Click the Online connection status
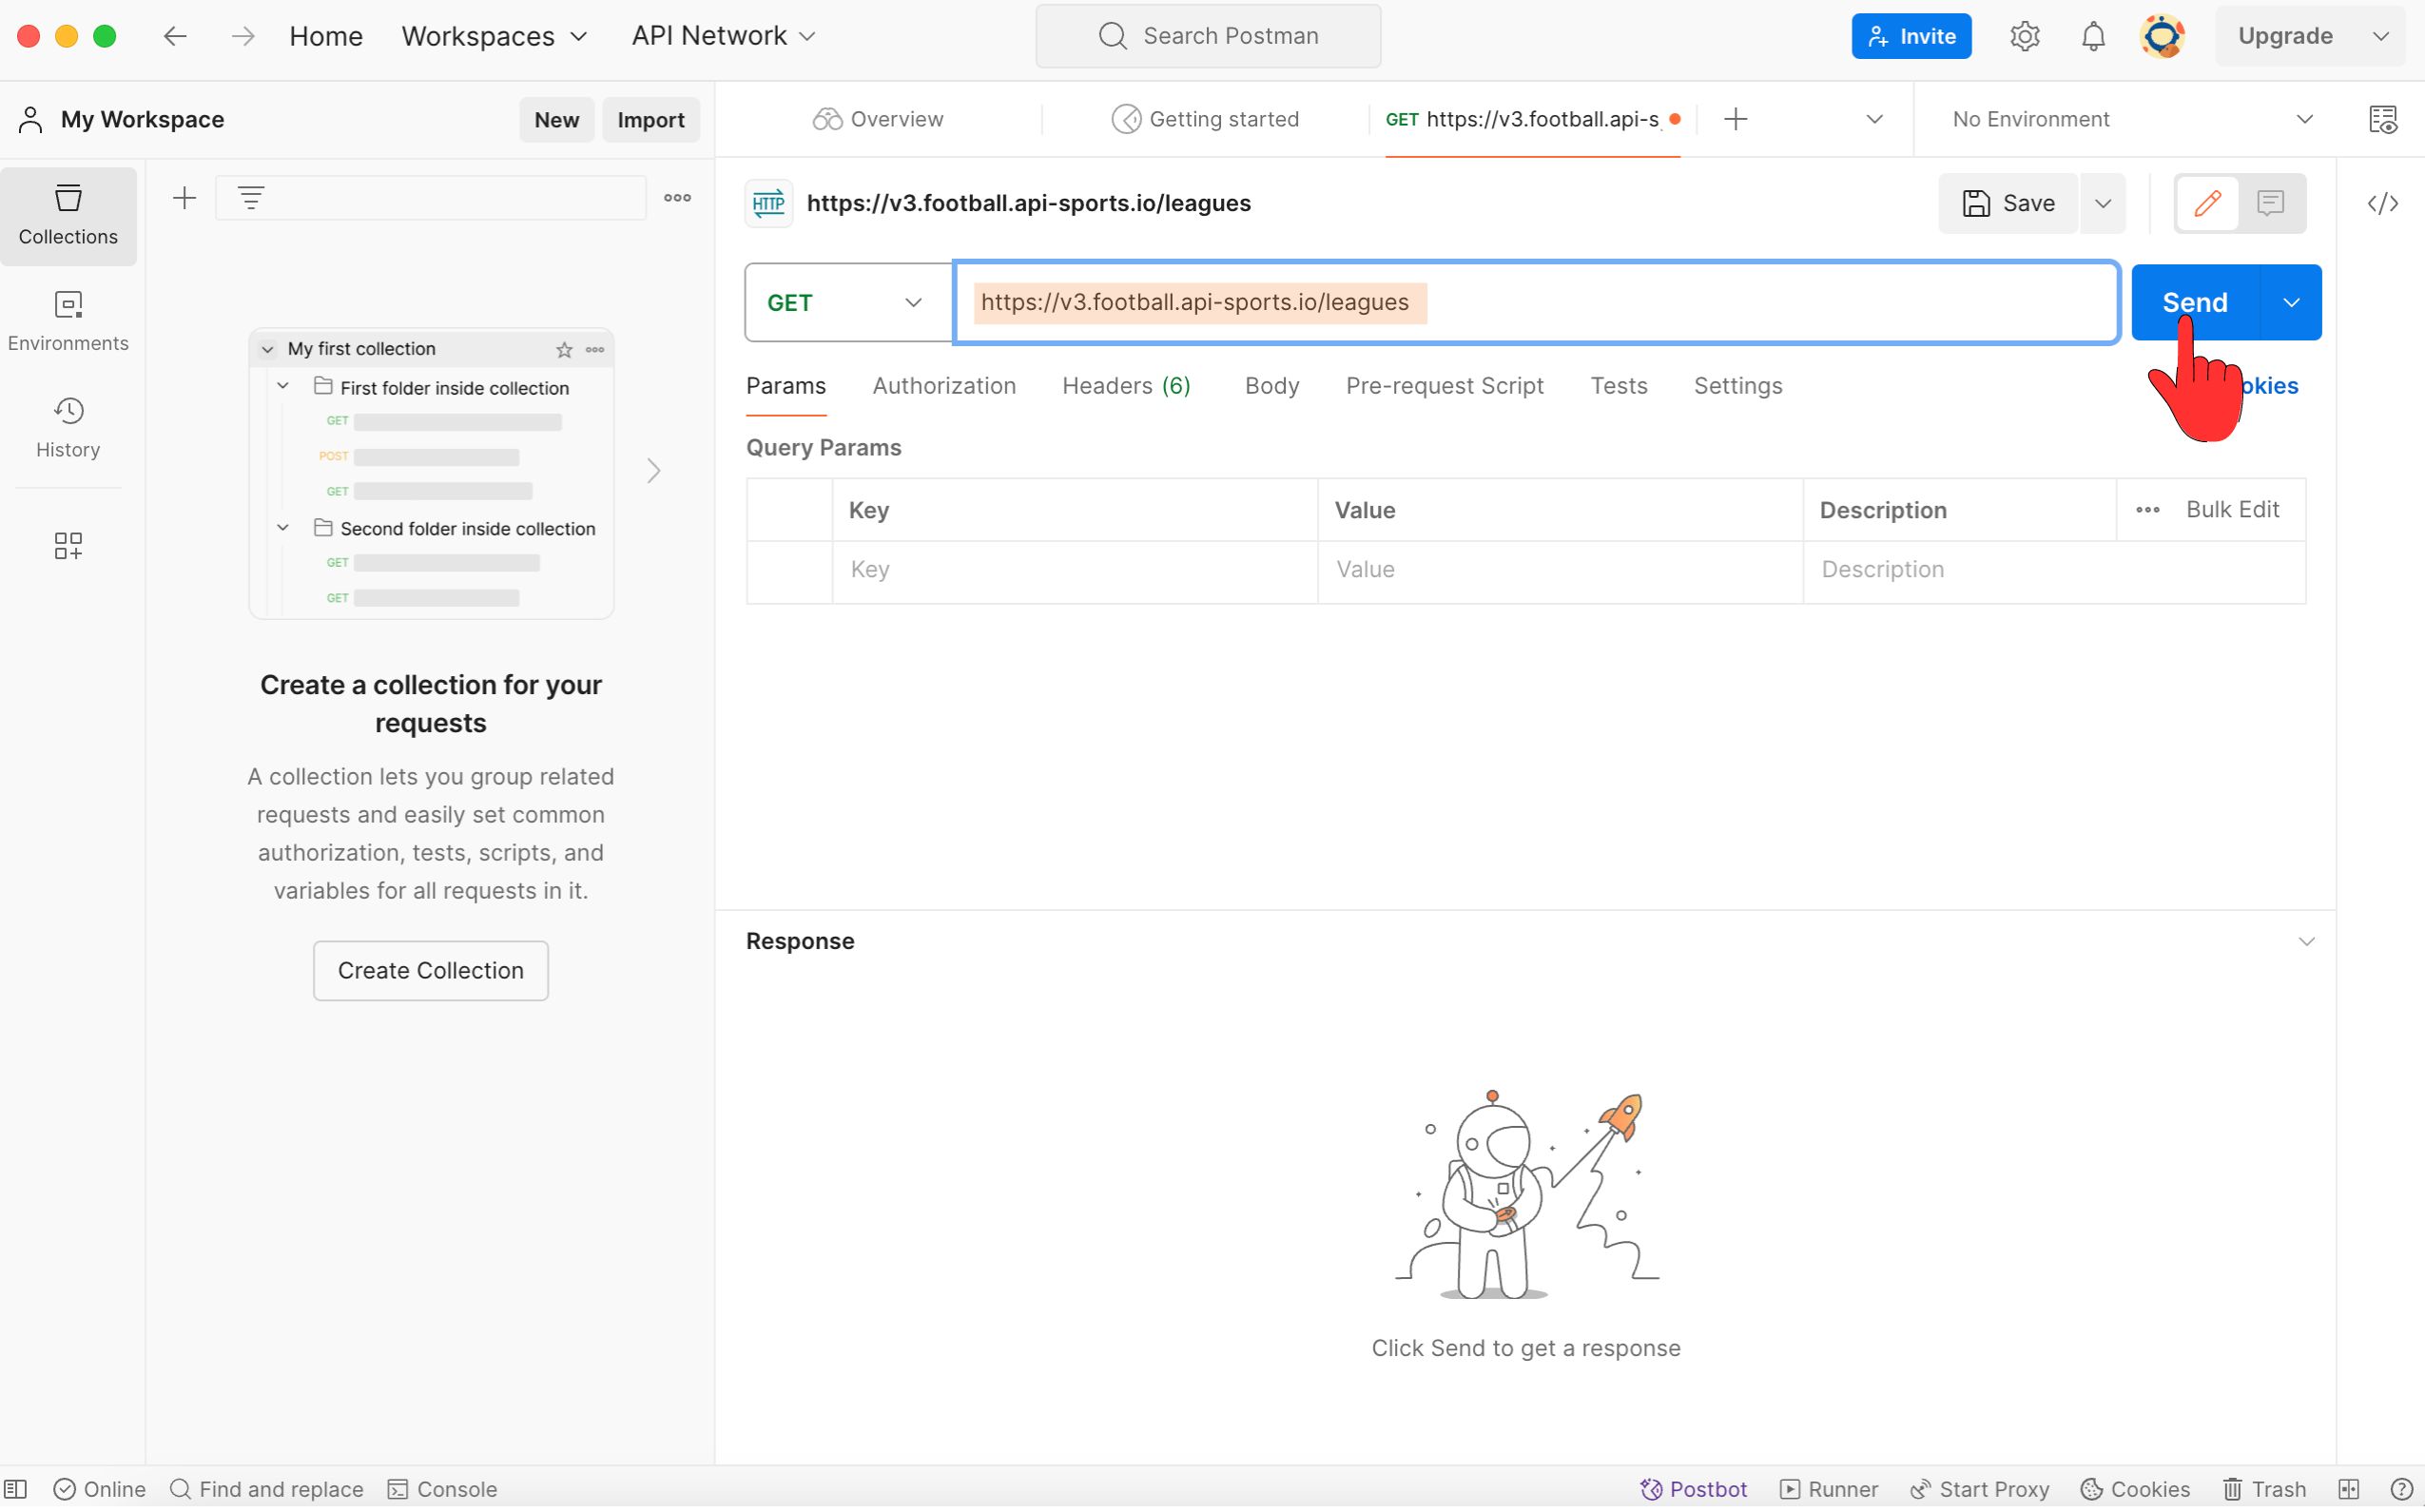2425x1512 pixels. 99,1489
